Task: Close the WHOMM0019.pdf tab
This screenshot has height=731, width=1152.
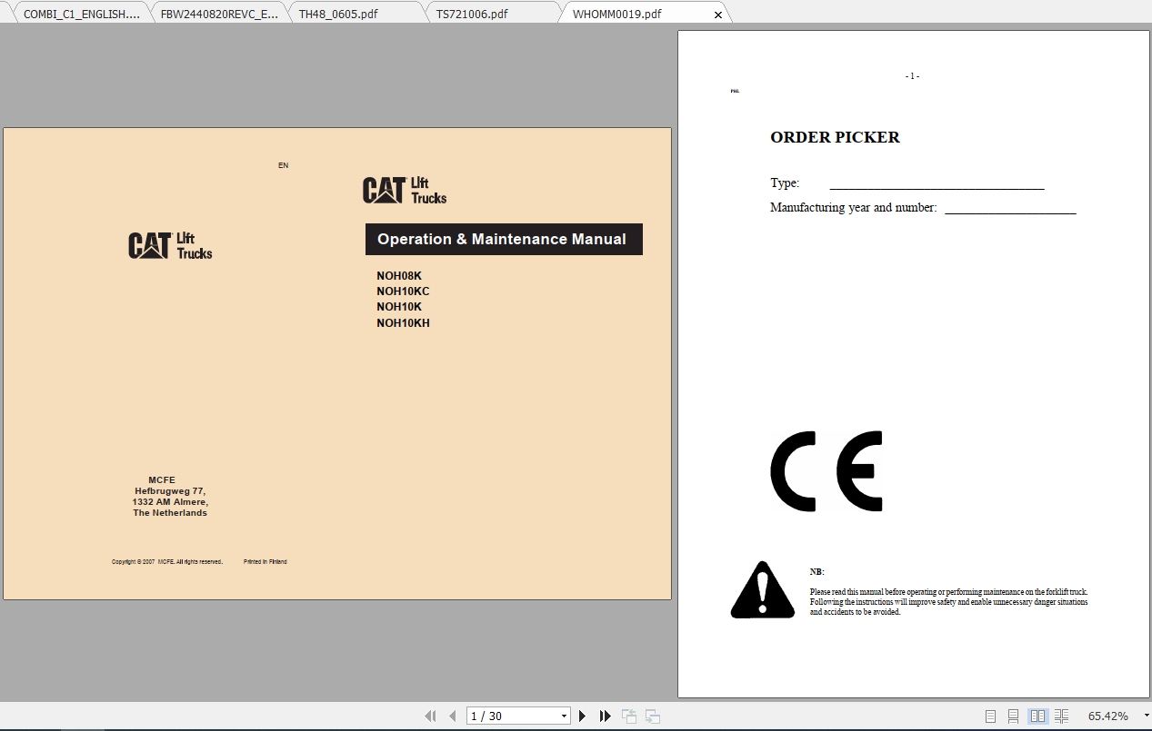Action: (717, 14)
